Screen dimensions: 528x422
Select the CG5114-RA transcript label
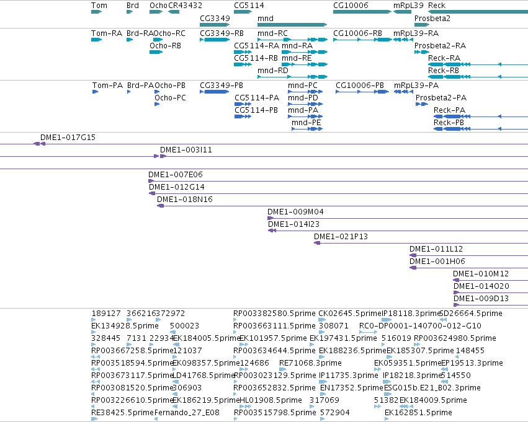(x=257, y=46)
